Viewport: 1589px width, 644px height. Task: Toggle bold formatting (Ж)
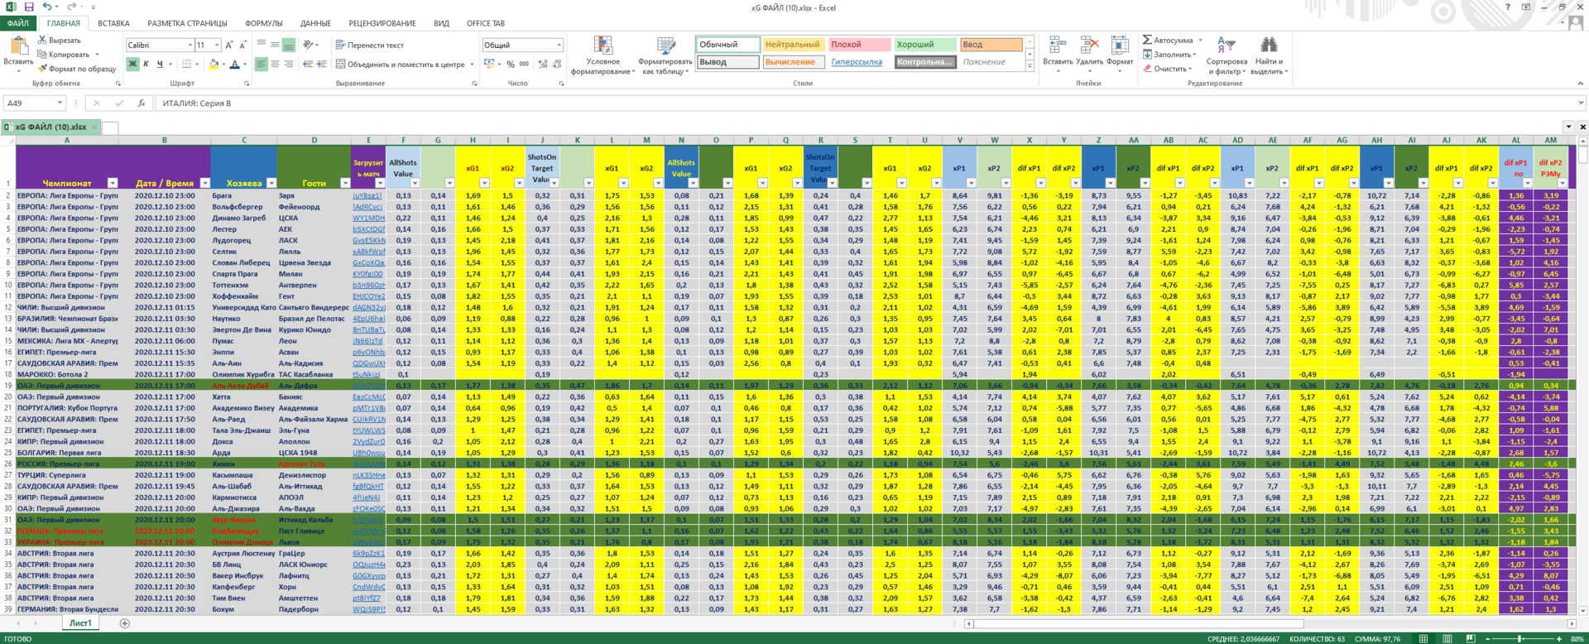coord(132,64)
